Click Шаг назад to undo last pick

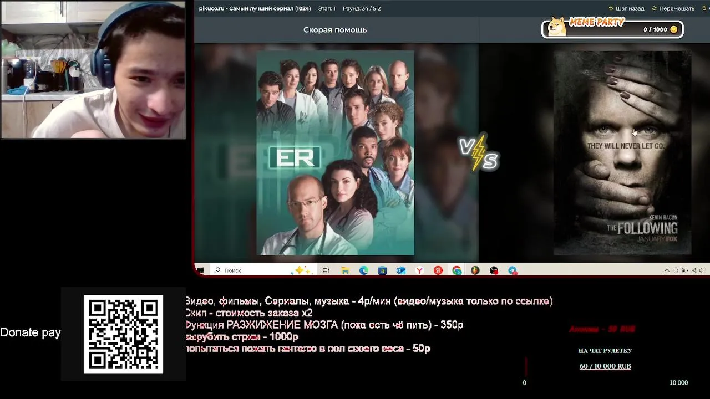(x=627, y=8)
